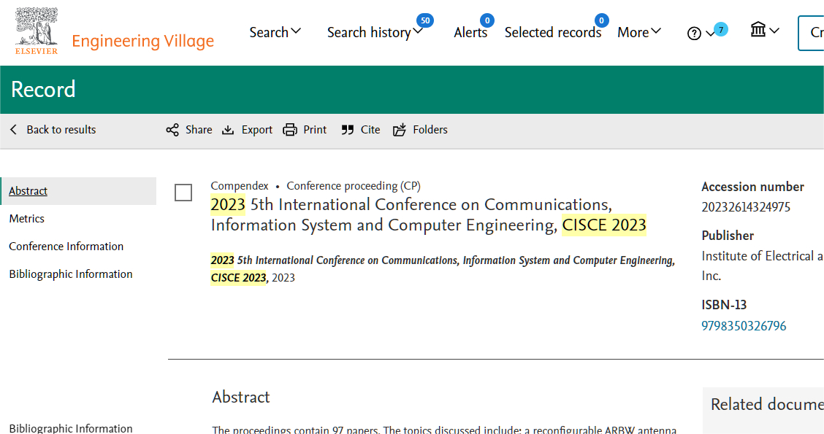Click the Cite quotation marks icon
The width and height of the screenshot is (824, 434).
pyautogui.click(x=348, y=130)
